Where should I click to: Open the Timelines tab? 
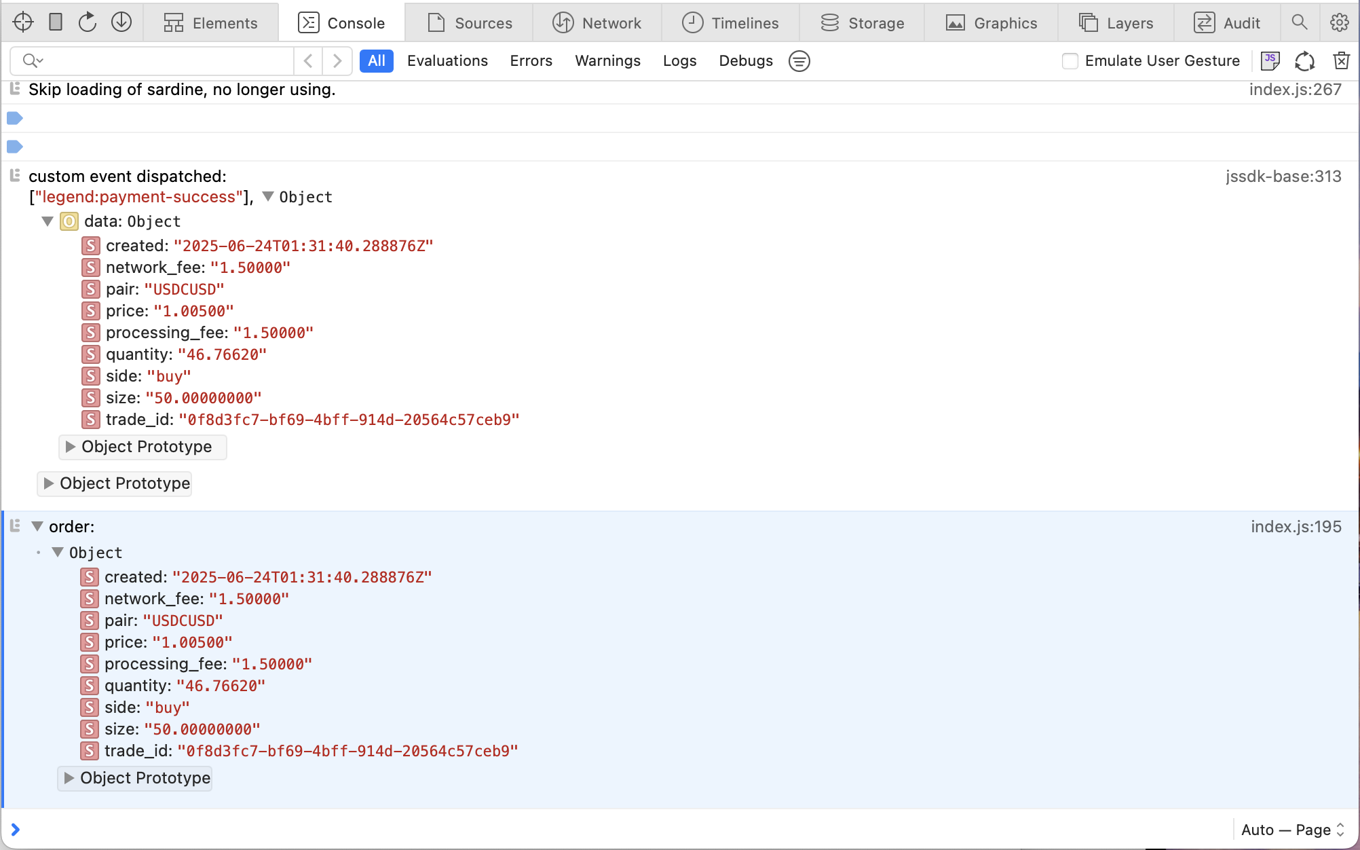click(731, 23)
